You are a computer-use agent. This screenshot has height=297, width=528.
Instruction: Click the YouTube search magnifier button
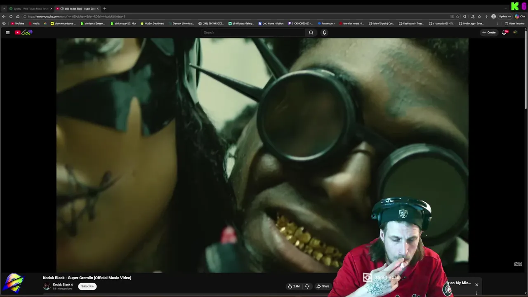tap(311, 33)
